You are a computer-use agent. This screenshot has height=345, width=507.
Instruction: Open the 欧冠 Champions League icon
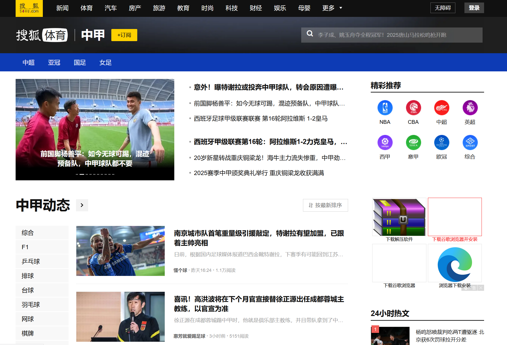[442, 142]
